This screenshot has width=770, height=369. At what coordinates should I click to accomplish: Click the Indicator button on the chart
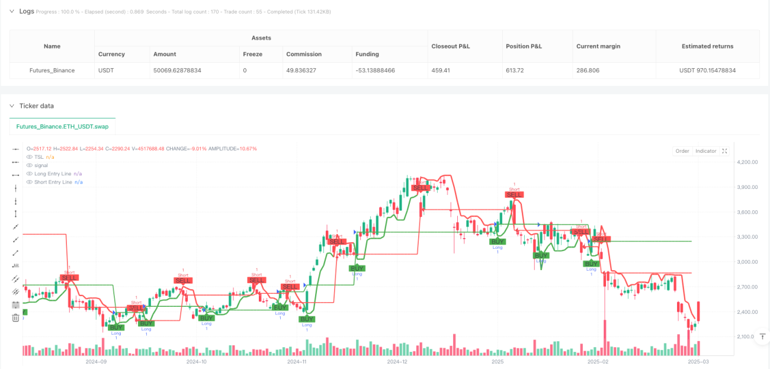pyautogui.click(x=705, y=151)
